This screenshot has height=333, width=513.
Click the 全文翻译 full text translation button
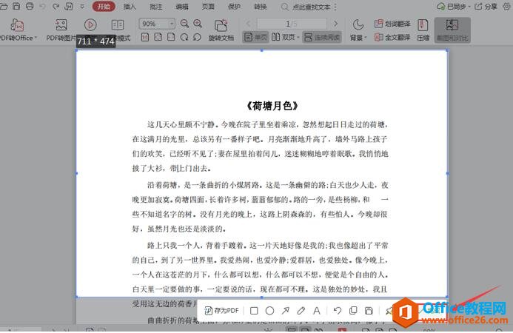(392, 37)
